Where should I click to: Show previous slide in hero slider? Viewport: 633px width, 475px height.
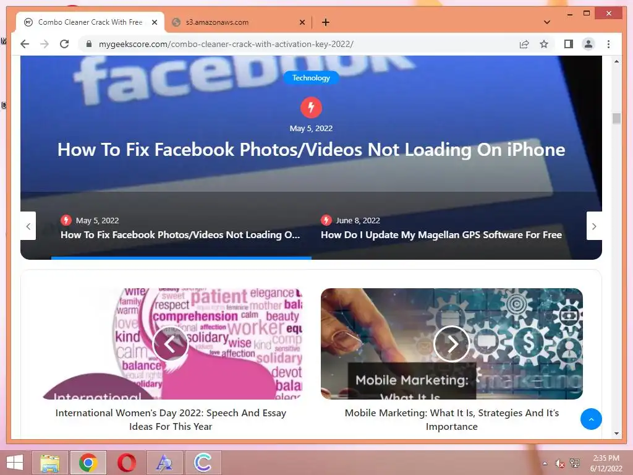click(x=28, y=226)
